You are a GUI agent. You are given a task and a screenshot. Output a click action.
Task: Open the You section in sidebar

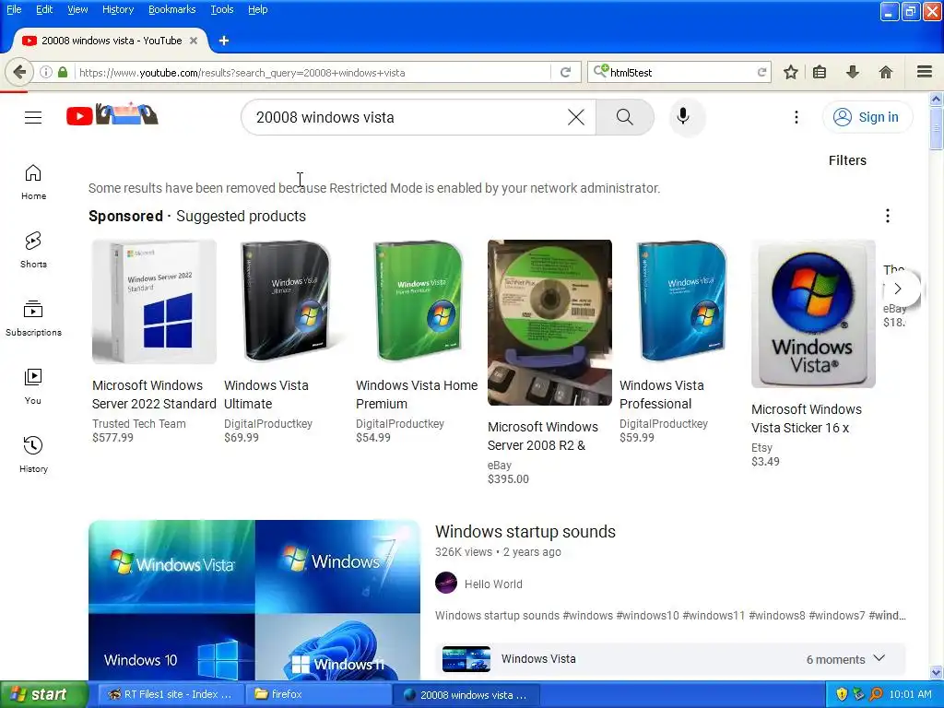(x=33, y=386)
